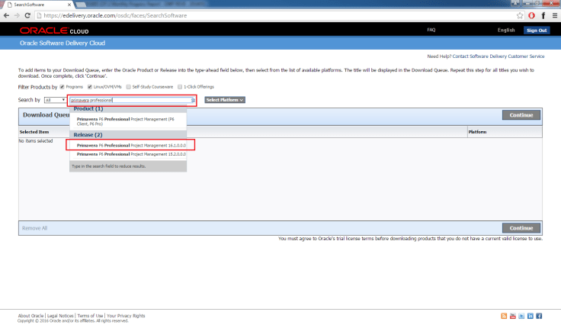The height and width of the screenshot is (328, 561).
Task: Expand the Select Platform dropdown
Action: point(225,100)
